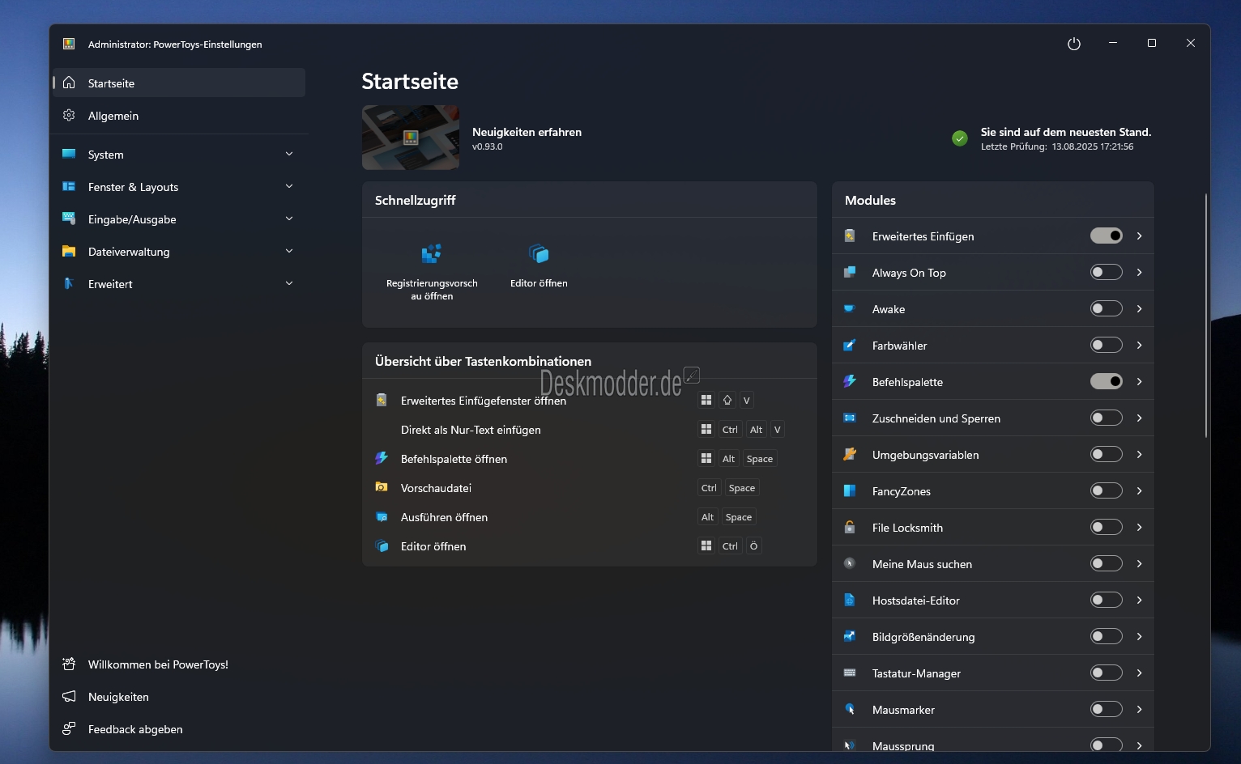Click the Farbwähler module icon
The width and height of the screenshot is (1241, 764).
850,345
